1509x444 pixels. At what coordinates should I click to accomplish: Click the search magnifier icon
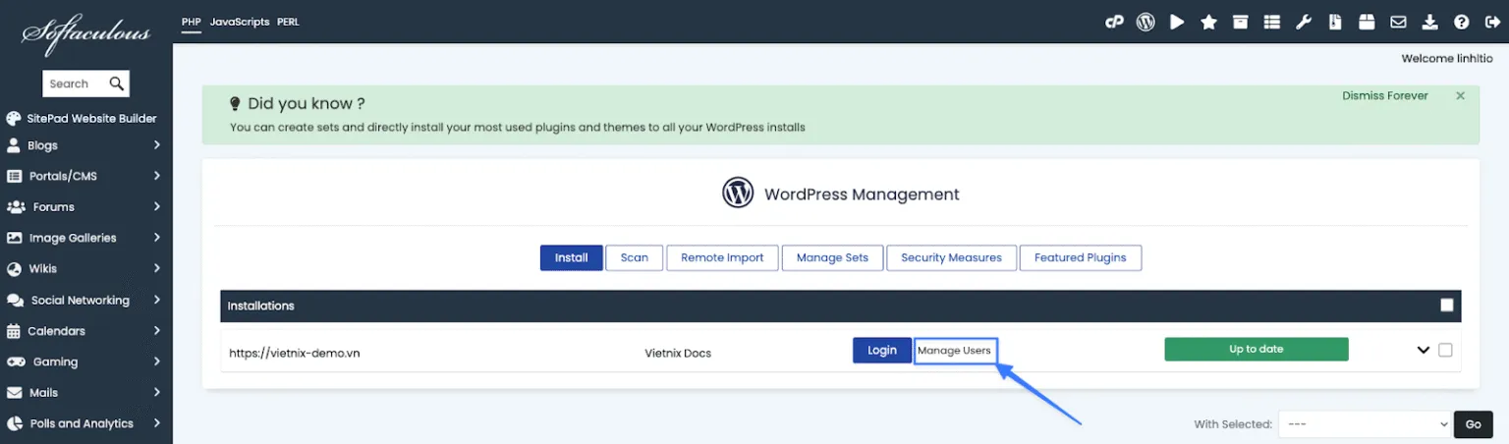click(116, 83)
